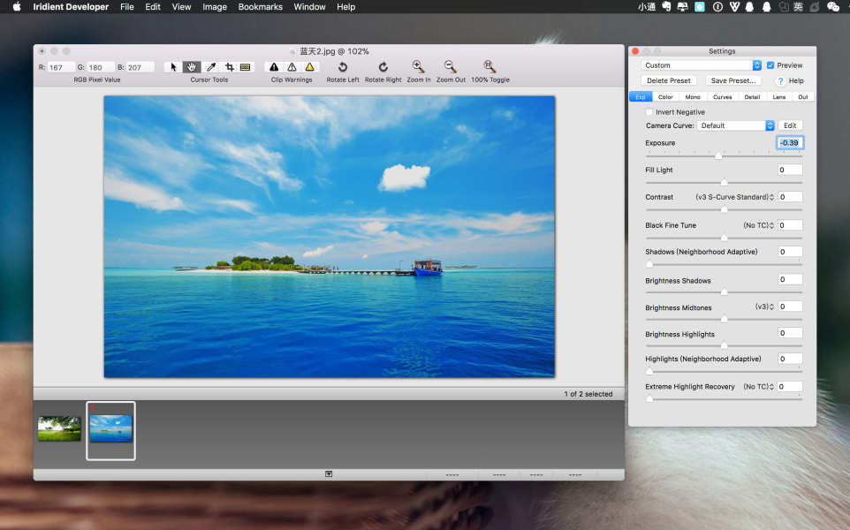850x530 pixels.
Task: Click the Fill Light value field
Action: tap(790, 170)
